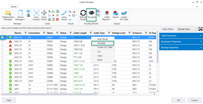The image size is (203, 104).
Task: Open the Device Manager menu
Action: coord(20,16)
